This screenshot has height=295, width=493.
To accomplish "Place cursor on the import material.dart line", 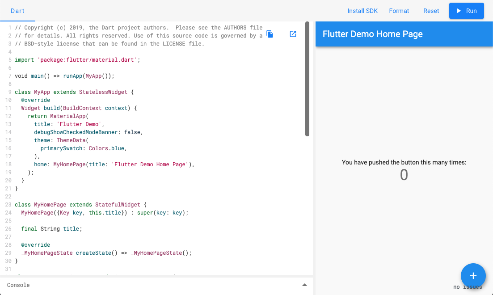I will (77, 60).
